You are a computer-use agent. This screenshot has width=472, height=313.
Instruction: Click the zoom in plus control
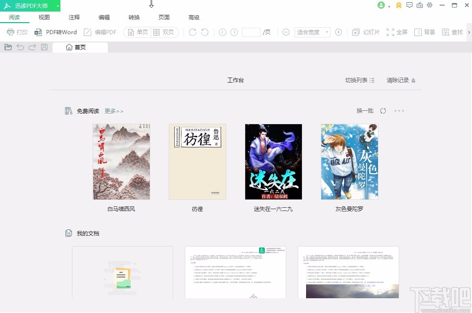coord(338,32)
